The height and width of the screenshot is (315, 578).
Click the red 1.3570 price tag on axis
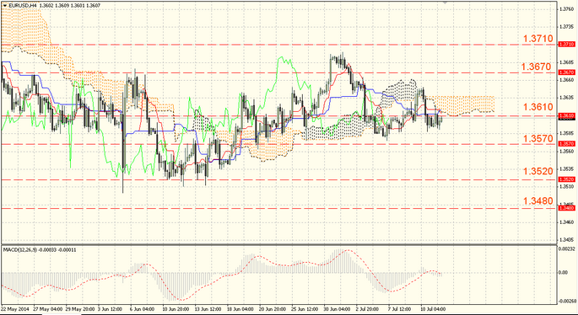pos(566,143)
